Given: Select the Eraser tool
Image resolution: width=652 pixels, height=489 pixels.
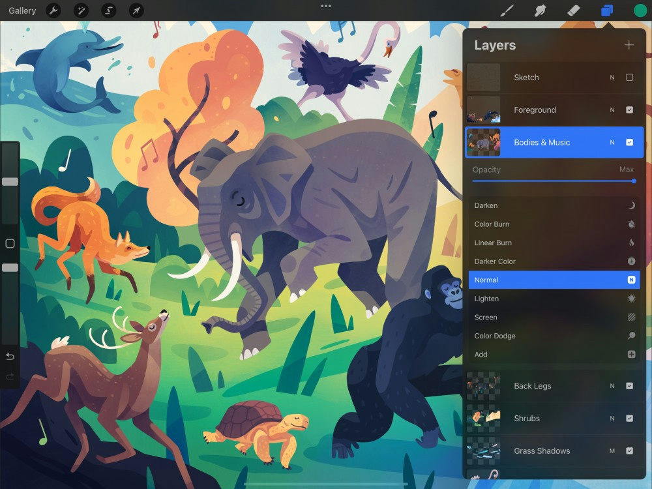Looking at the screenshot, I should tap(573, 10).
